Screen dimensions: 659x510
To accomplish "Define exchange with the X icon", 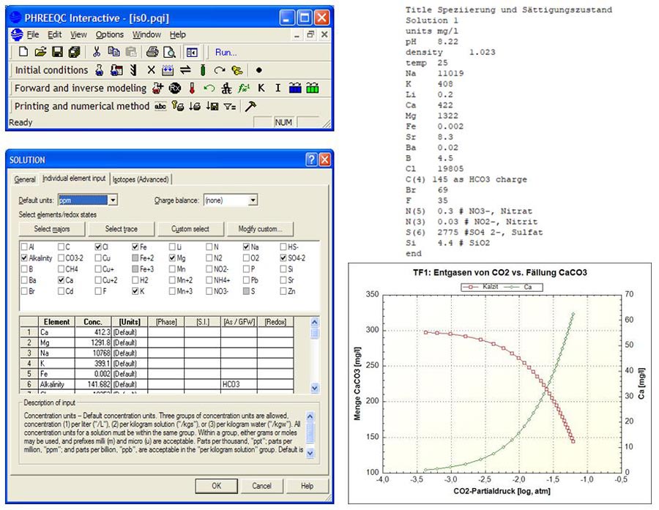I will pos(152,70).
